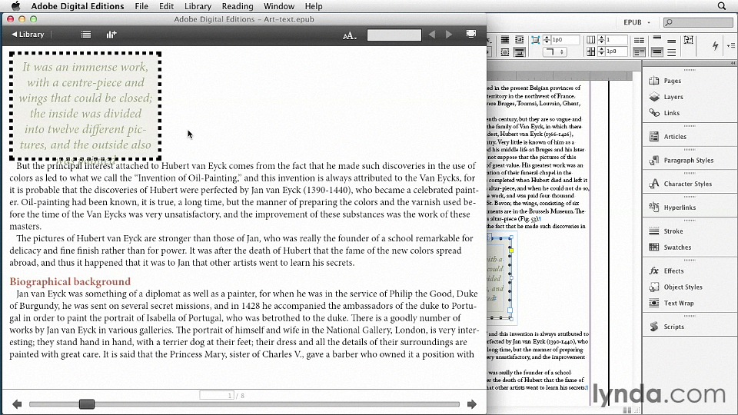The image size is (738, 415).
Task: Click the corner options icon
Action: [536, 39]
